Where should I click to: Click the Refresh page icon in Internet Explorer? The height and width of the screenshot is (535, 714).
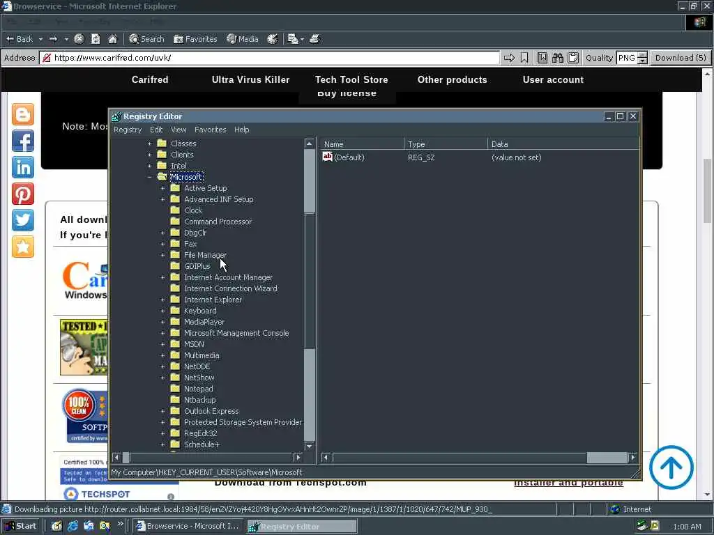(96, 39)
